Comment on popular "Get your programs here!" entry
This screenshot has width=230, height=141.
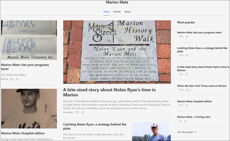[x=187, y=36]
